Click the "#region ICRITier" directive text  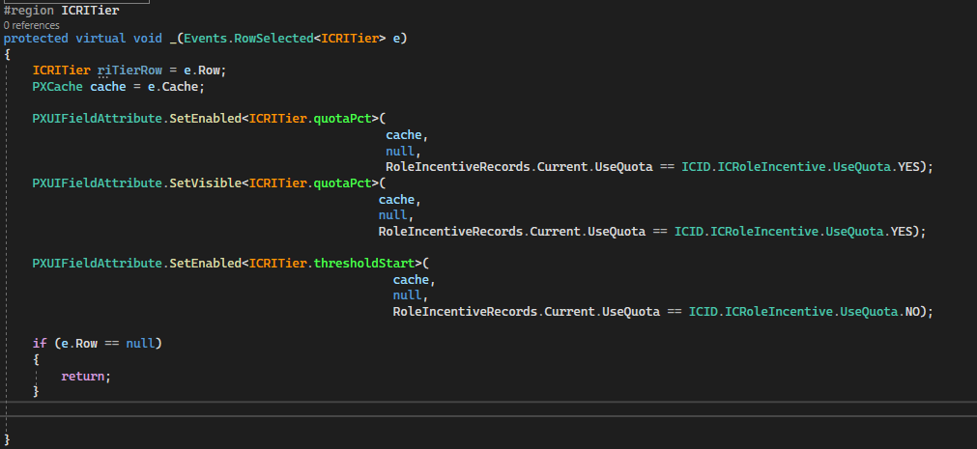[61, 11]
